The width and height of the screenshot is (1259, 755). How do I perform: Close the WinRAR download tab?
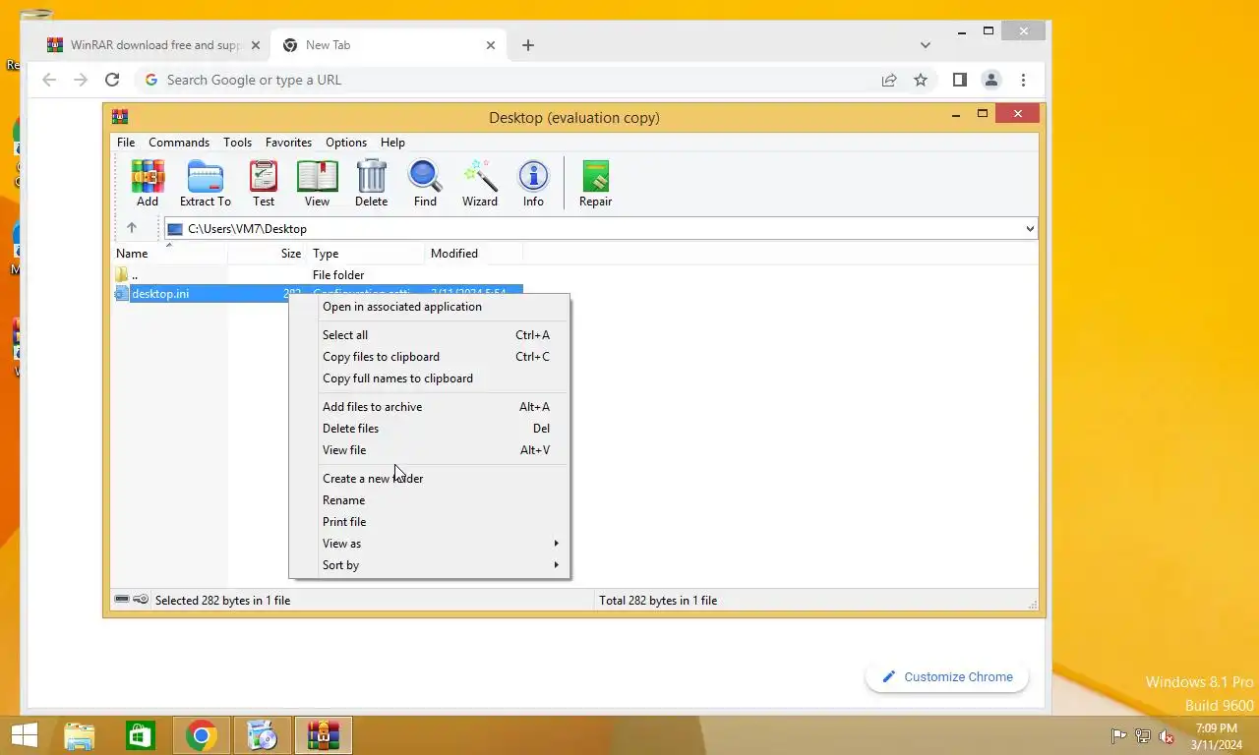(x=256, y=45)
